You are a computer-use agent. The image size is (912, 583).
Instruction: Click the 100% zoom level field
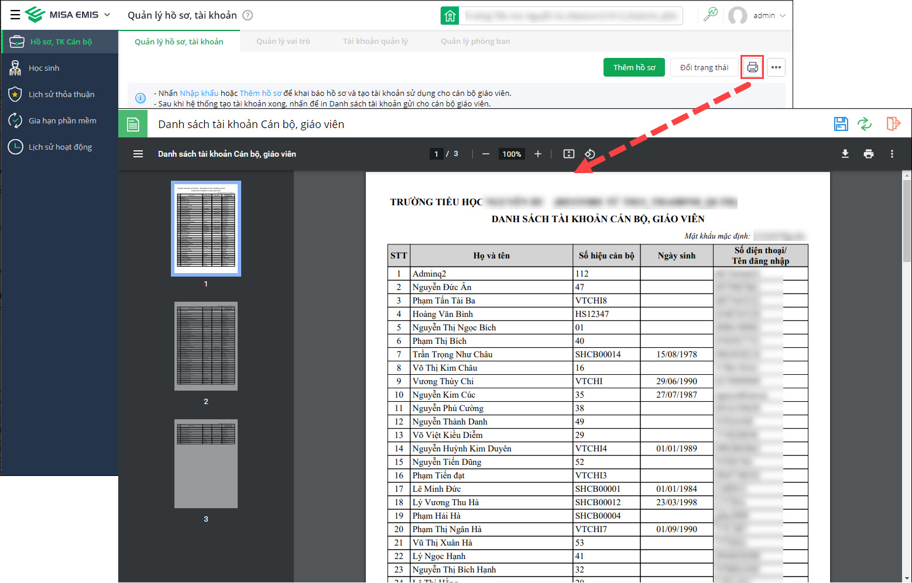(512, 154)
